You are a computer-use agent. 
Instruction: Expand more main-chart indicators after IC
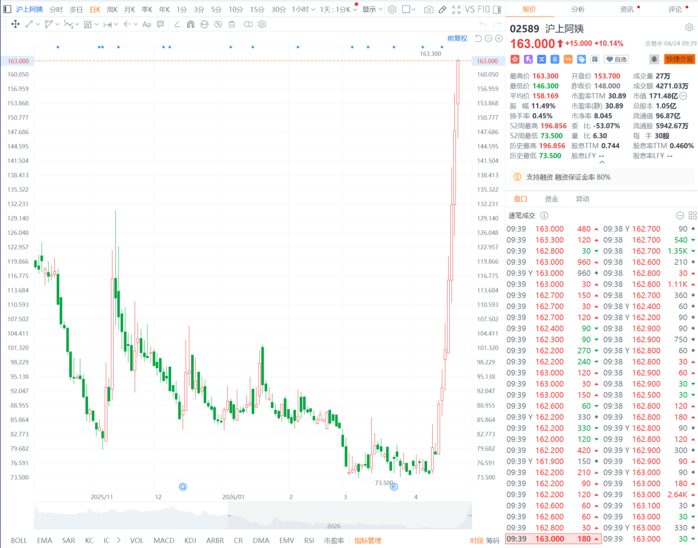(x=119, y=540)
